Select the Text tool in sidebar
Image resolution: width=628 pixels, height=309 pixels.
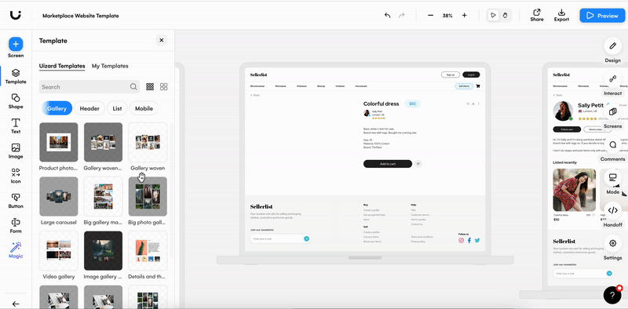tap(16, 126)
